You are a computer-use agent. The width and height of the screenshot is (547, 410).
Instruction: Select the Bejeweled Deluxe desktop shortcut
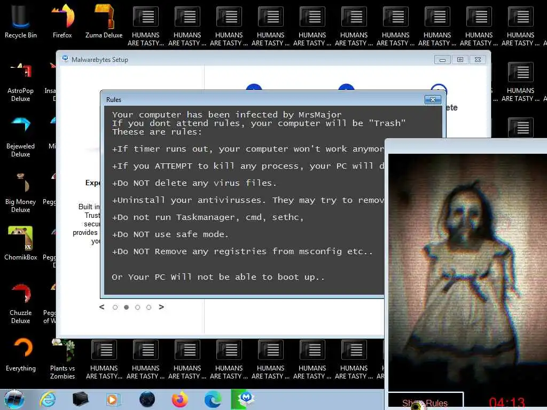tap(21, 137)
